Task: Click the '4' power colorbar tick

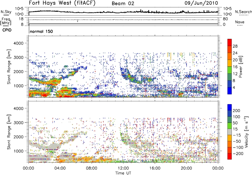Action: (x=234, y=87)
